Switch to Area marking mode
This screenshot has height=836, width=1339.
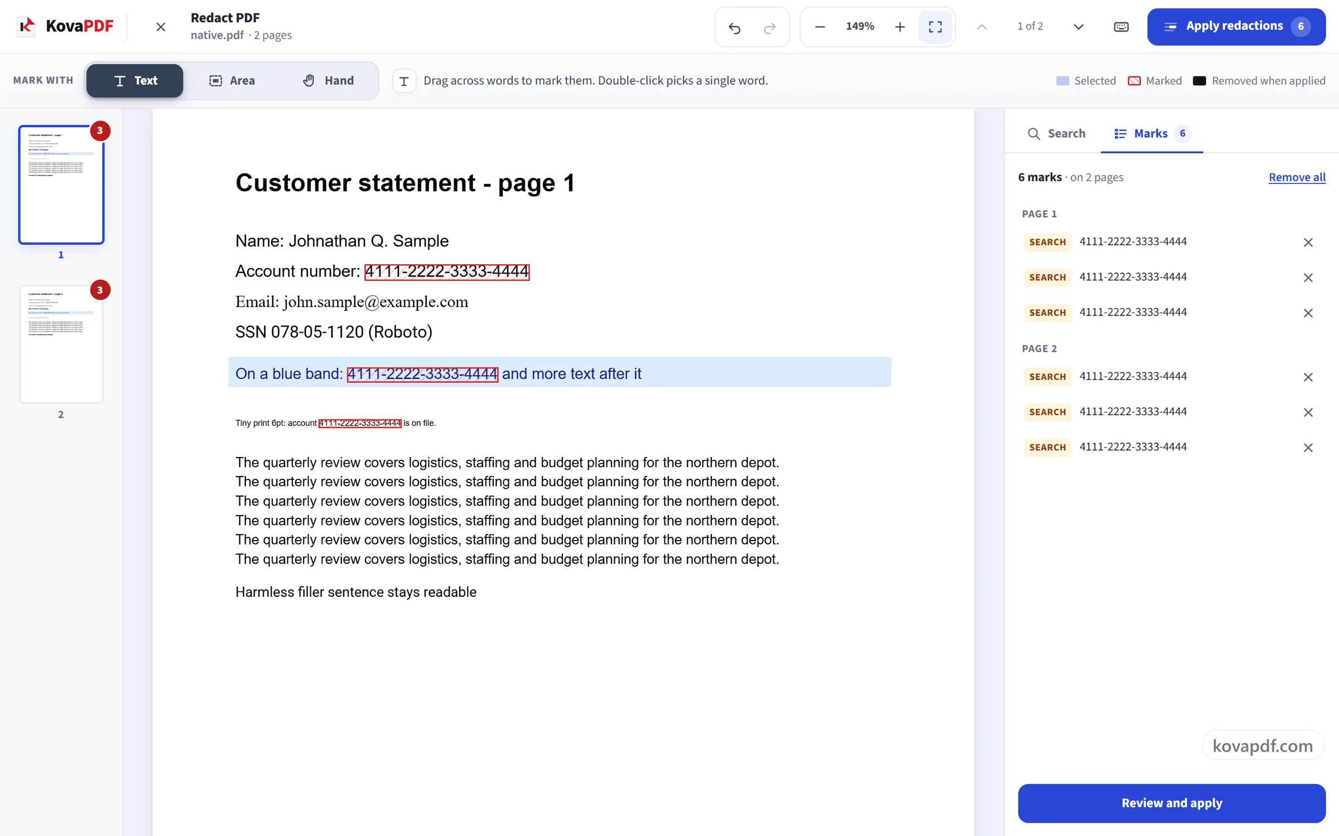pos(232,81)
